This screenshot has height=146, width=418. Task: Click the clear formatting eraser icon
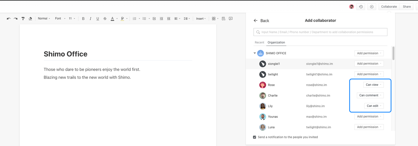[30, 19]
